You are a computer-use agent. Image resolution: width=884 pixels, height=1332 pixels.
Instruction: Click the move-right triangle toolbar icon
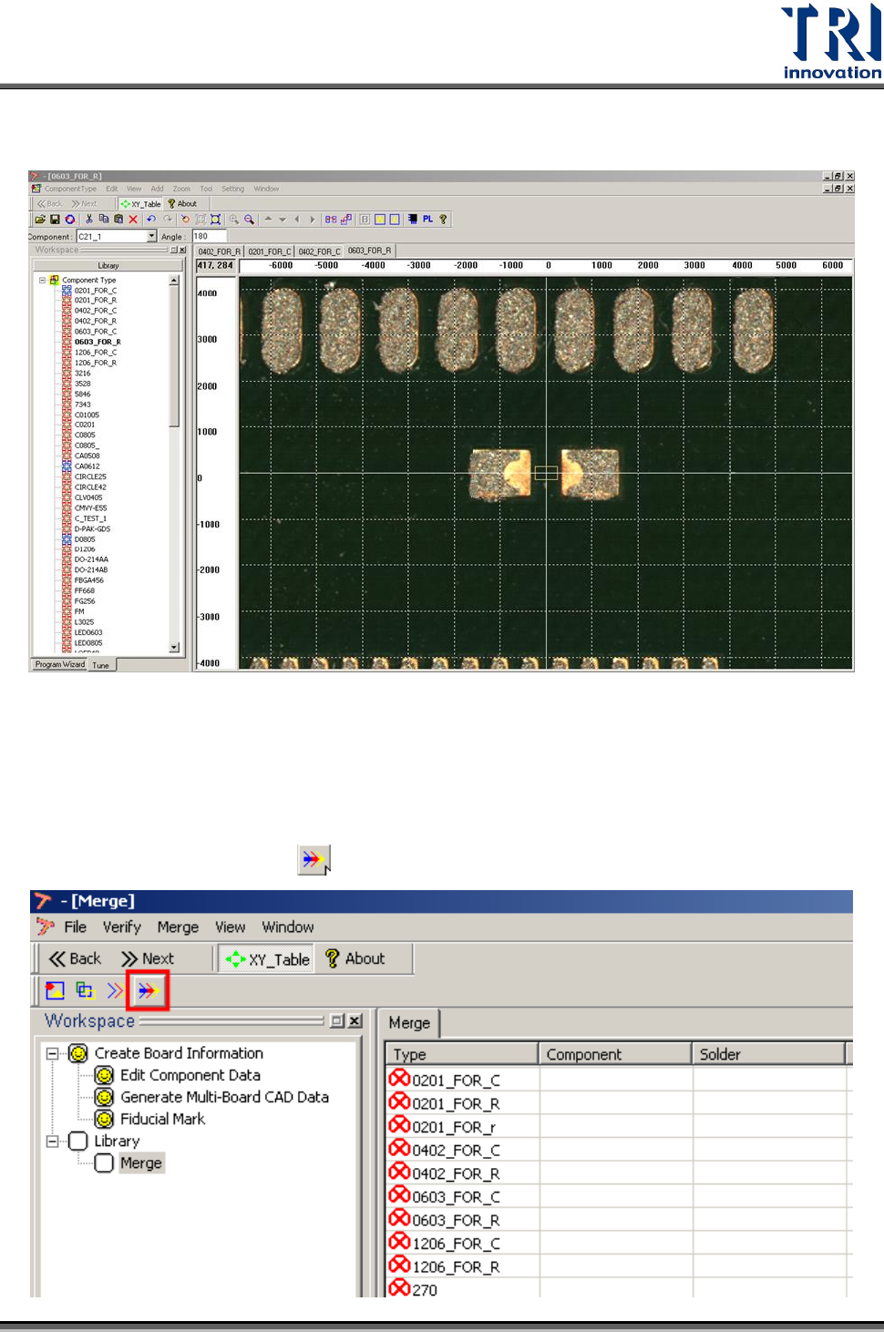click(312, 220)
